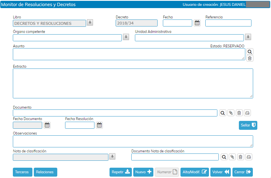Attach a file with Documento paperclip icon
This screenshot has height=178, width=271.
tap(231, 113)
